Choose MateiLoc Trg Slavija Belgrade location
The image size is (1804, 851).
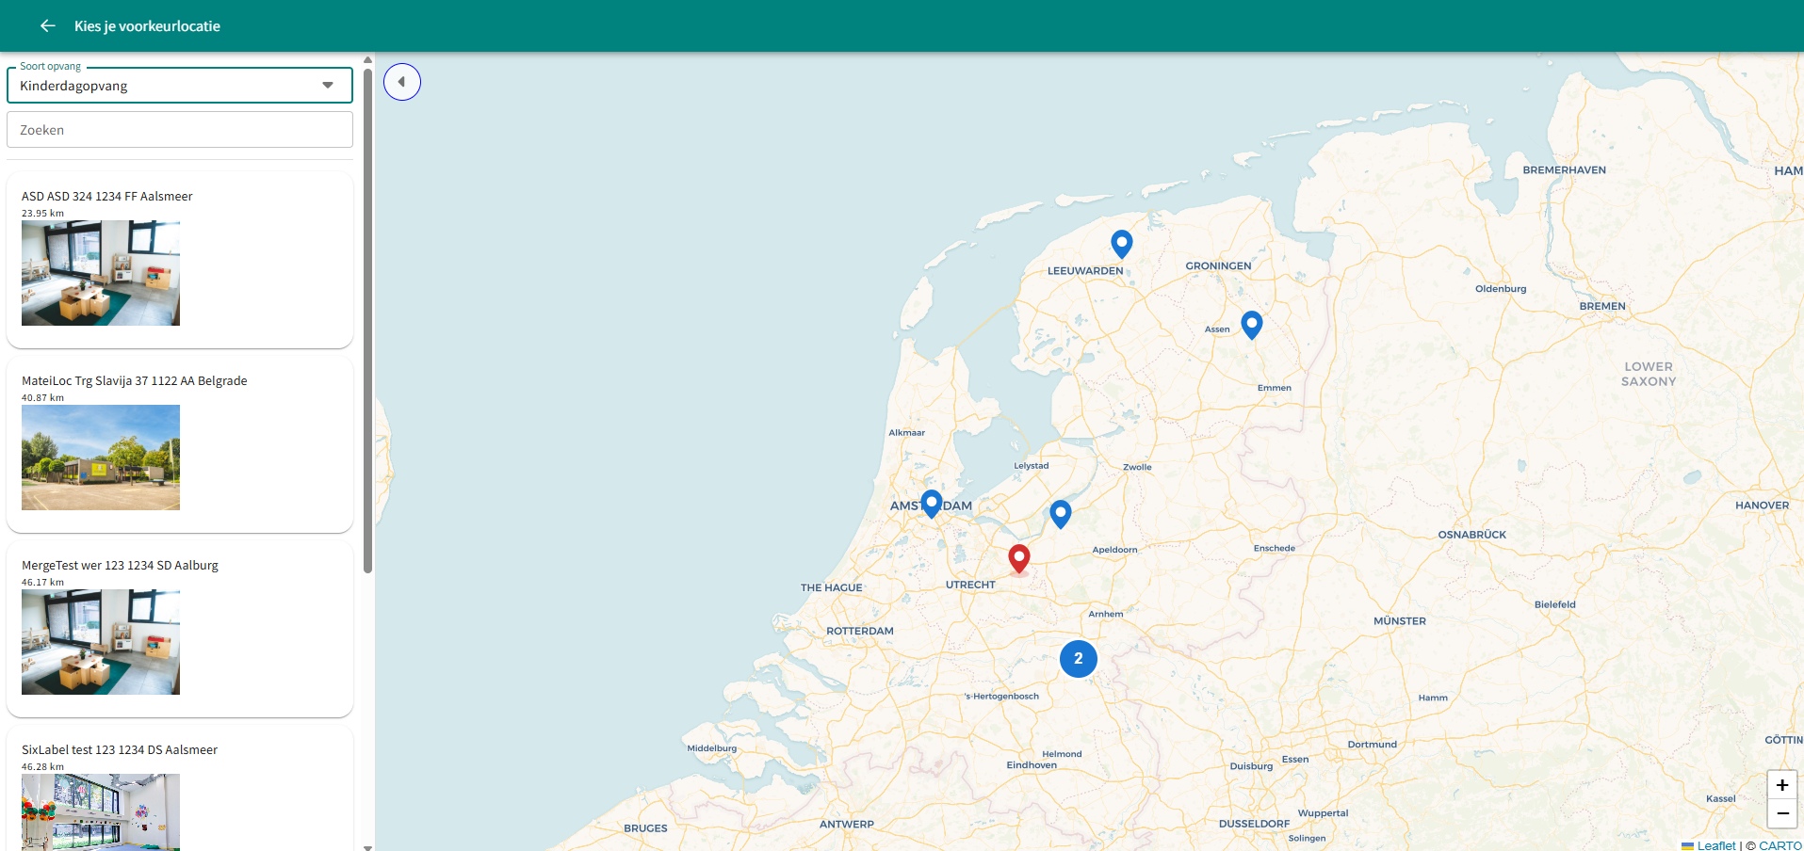[x=134, y=381]
